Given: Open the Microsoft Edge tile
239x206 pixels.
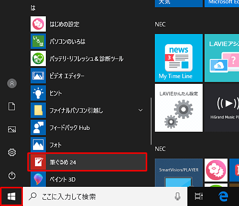Looking at the screenshot, I should tap(222, 3).
